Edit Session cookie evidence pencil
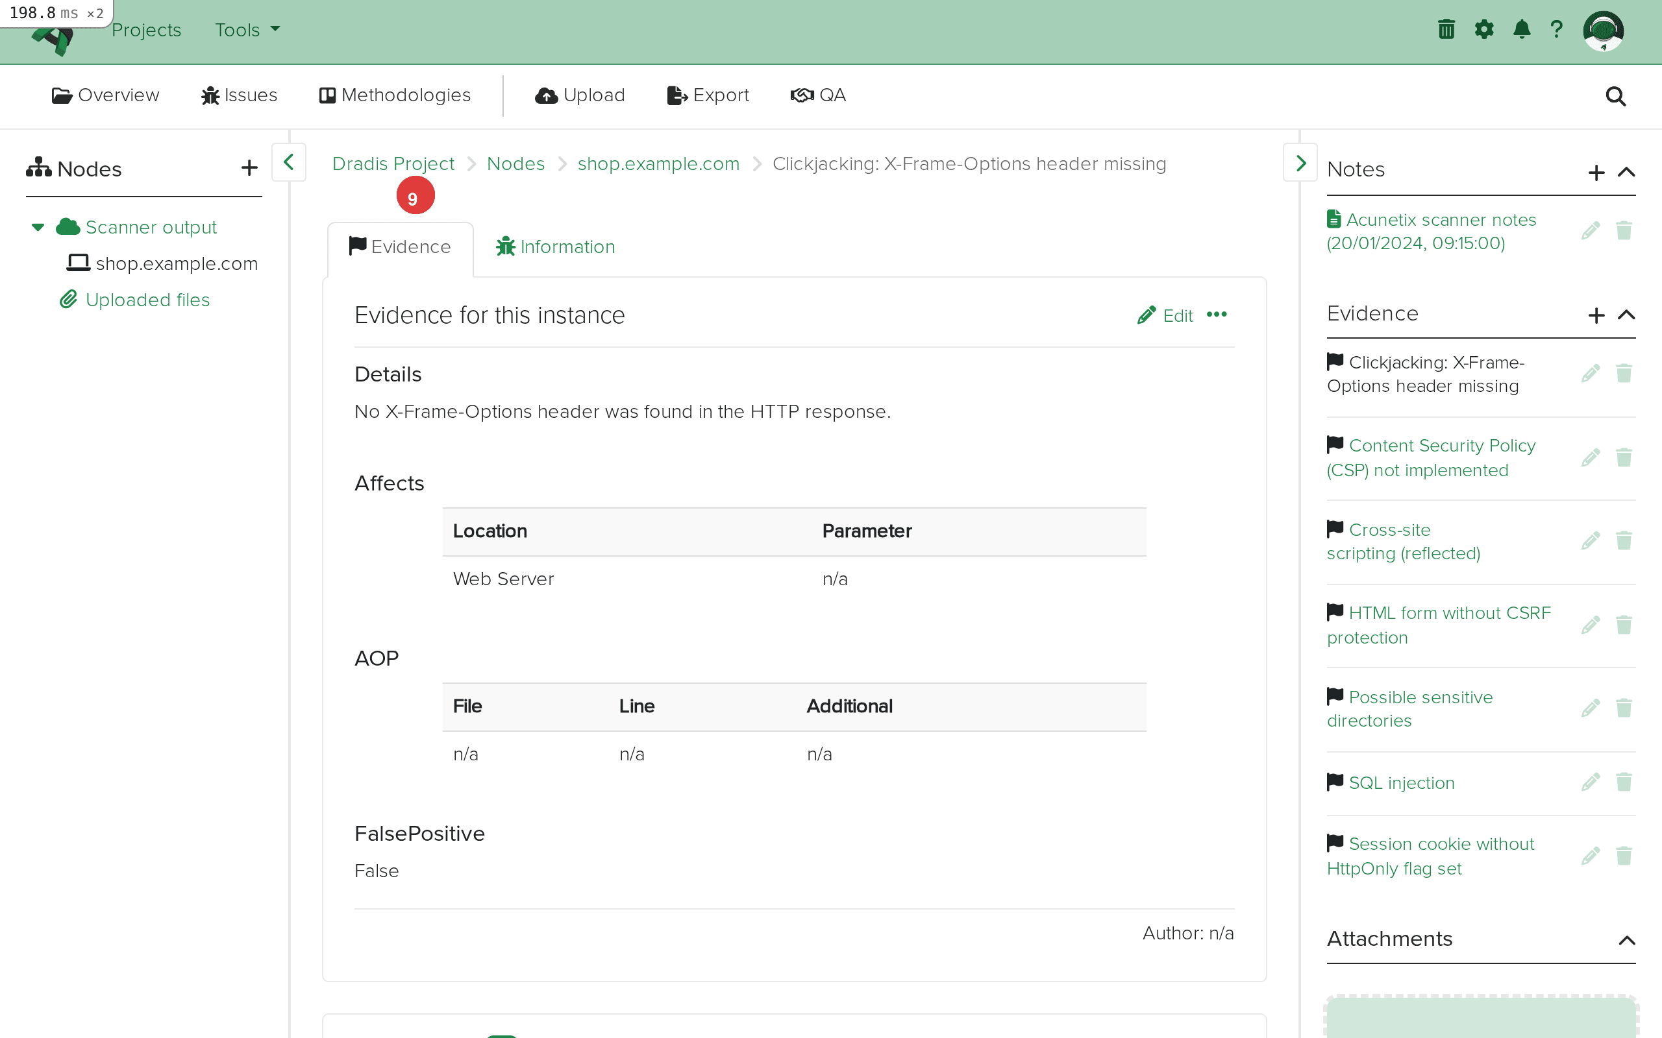The width and height of the screenshot is (1662, 1038). tap(1590, 857)
